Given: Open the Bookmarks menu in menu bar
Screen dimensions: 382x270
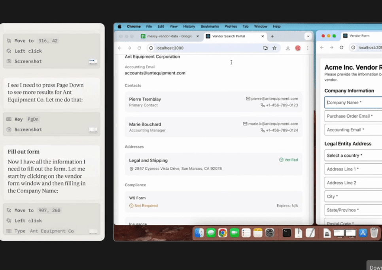Looking at the screenshot, I should [x=210, y=27].
